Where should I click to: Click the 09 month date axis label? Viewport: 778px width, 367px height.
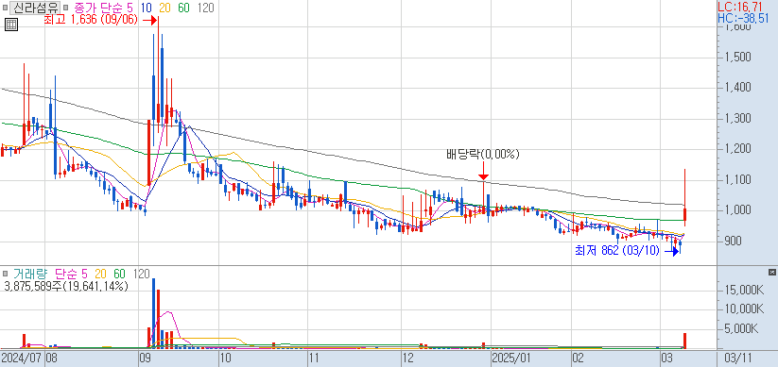[x=145, y=358]
